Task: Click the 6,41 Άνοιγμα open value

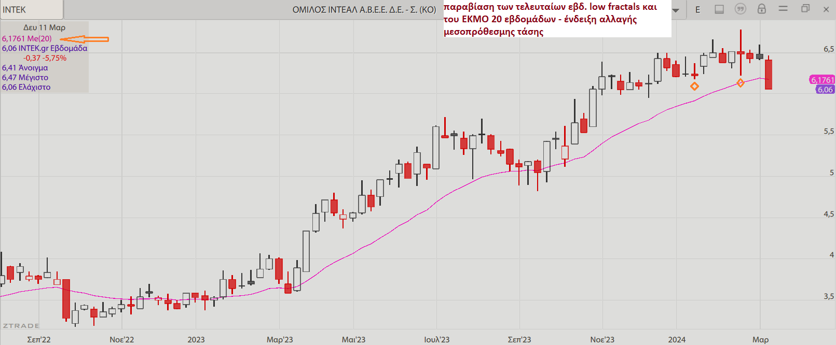Action: click(25, 68)
